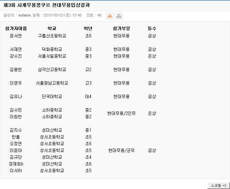This screenshot has width=230, height=189.
Task: Click the 금상 rank for 문서연
Action: click(152, 36)
